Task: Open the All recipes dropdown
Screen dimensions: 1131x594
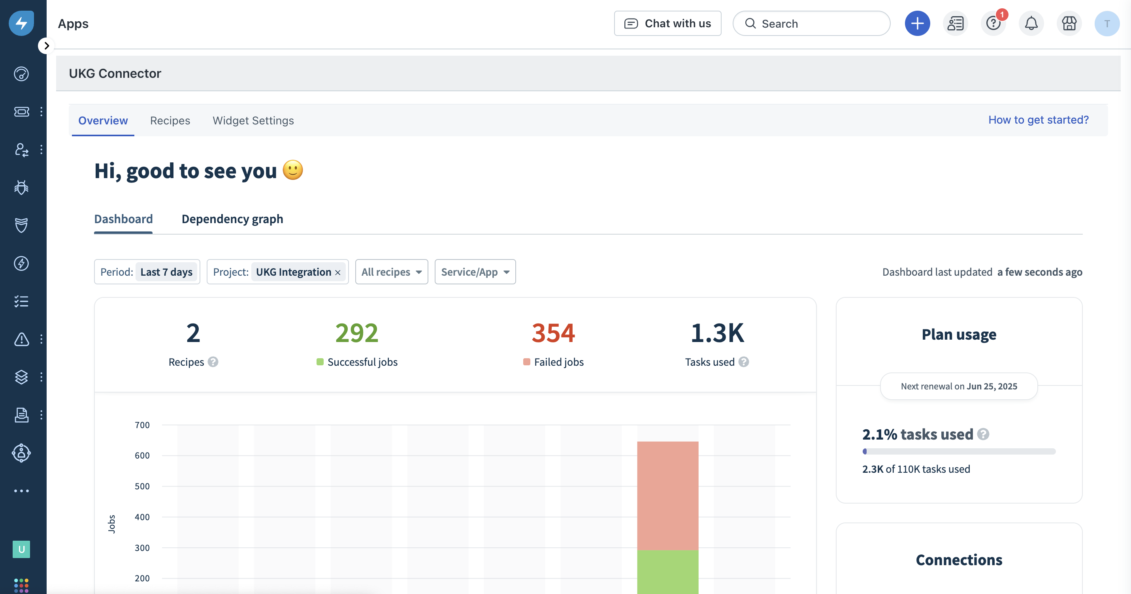Action: pyautogui.click(x=391, y=272)
